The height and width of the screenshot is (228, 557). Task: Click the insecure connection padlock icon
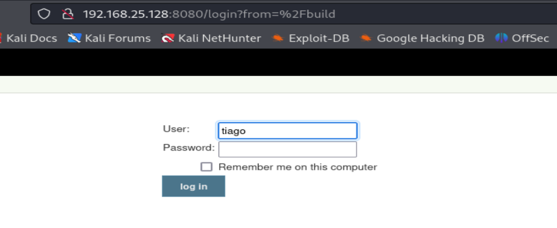tap(67, 14)
